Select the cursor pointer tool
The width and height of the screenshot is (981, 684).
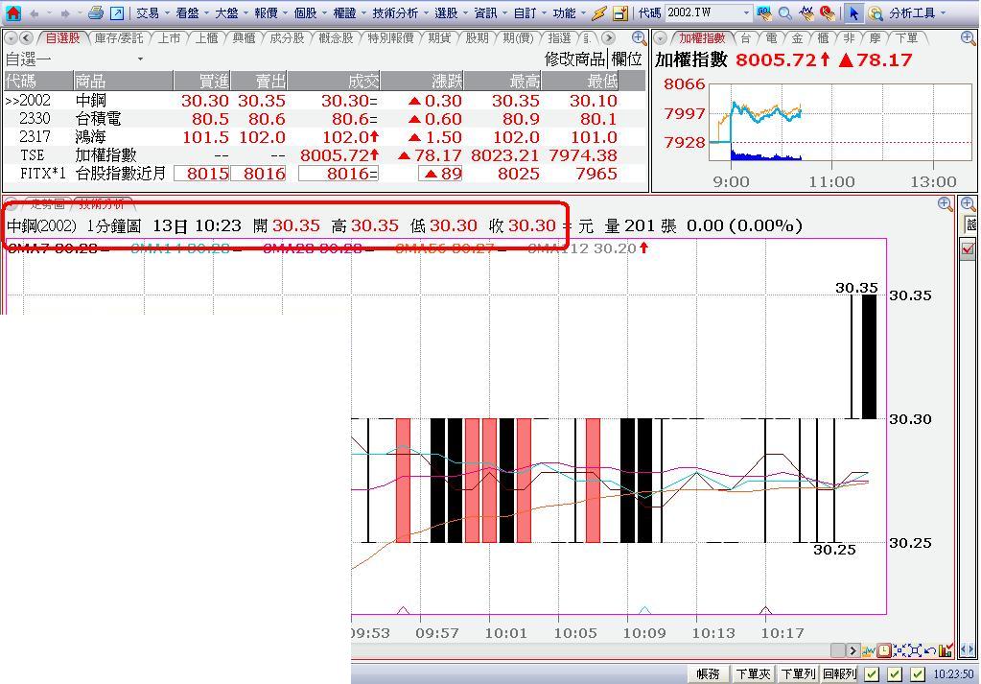click(853, 12)
